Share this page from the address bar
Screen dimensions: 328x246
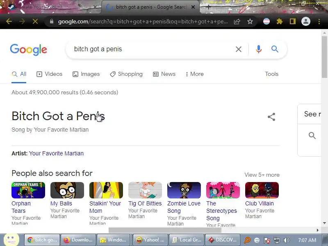point(237,21)
